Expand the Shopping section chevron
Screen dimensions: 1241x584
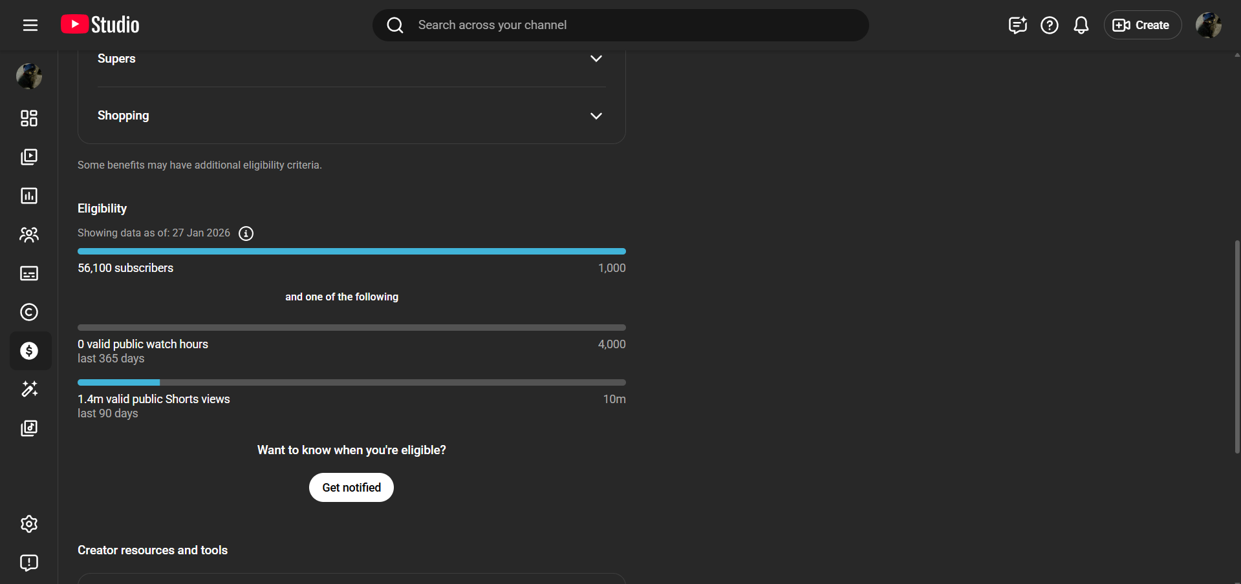(x=596, y=116)
